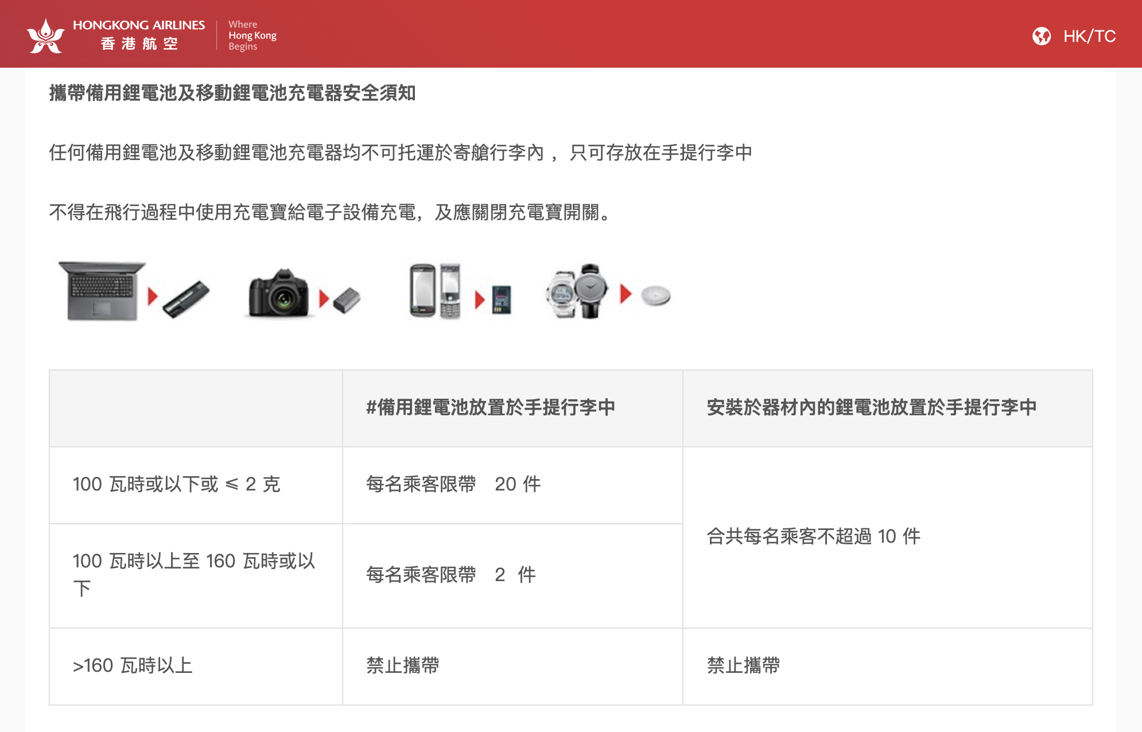Image resolution: width=1142 pixels, height=732 pixels.
Task: Click the page heading about lithium battery safety
Action: 232,93
